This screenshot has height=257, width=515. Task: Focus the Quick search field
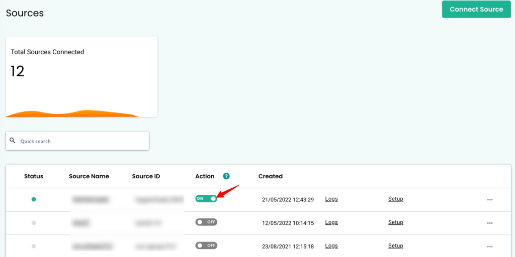(77, 141)
